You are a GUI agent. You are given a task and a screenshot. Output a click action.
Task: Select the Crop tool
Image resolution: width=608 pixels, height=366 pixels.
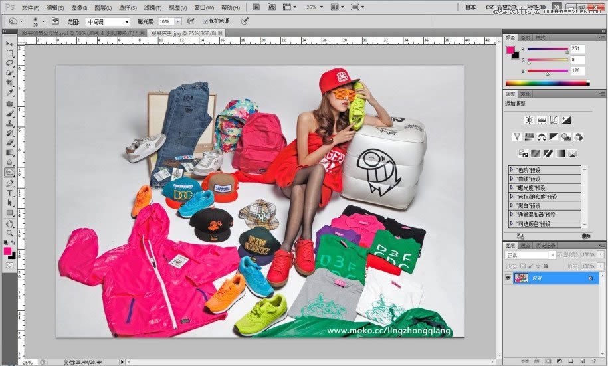[x=10, y=84]
